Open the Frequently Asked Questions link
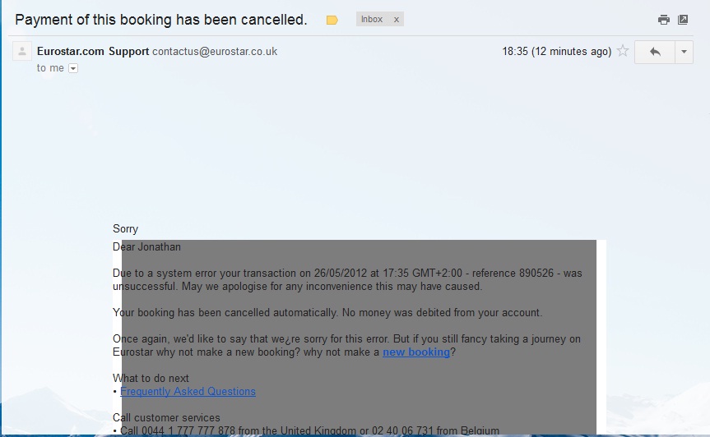This screenshot has height=437, width=710. [188, 392]
